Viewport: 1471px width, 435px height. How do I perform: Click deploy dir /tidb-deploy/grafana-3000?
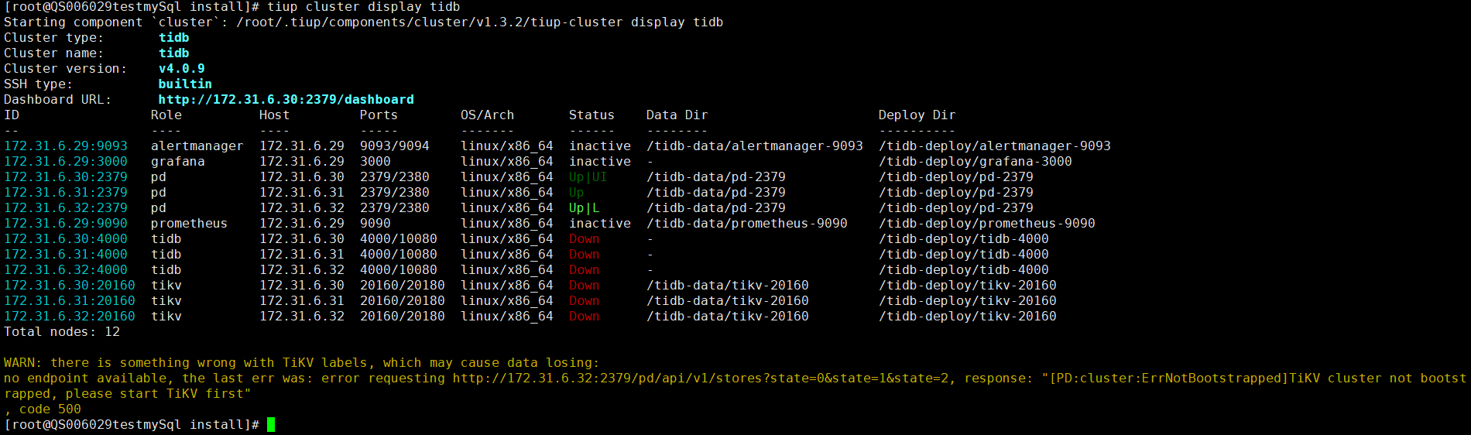click(x=976, y=162)
